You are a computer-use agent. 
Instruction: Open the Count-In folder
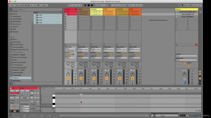pyautogui.click(x=15, y=78)
